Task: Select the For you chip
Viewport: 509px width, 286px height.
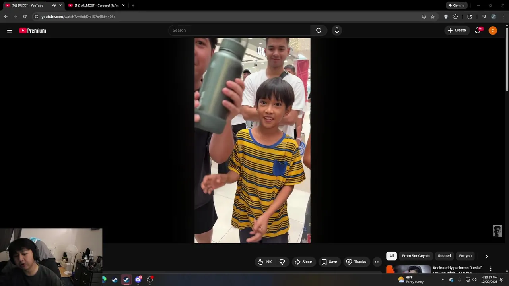Action: pos(465,256)
